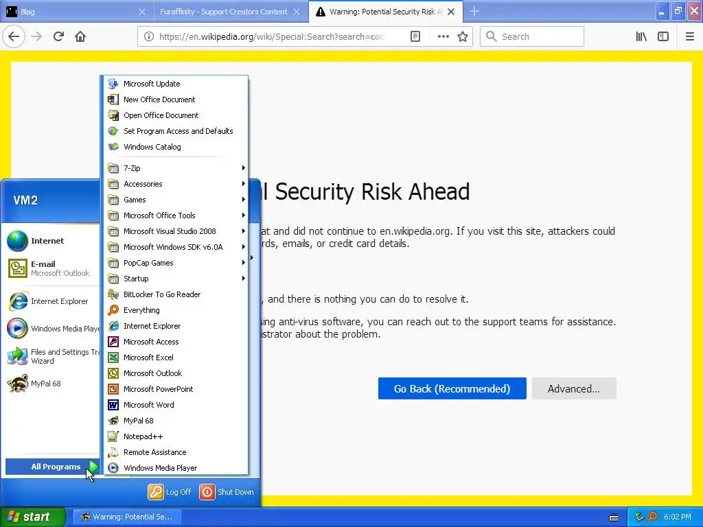Bookmark this page with the star icon
Viewport: 703px width, 527px height.
click(x=463, y=36)
